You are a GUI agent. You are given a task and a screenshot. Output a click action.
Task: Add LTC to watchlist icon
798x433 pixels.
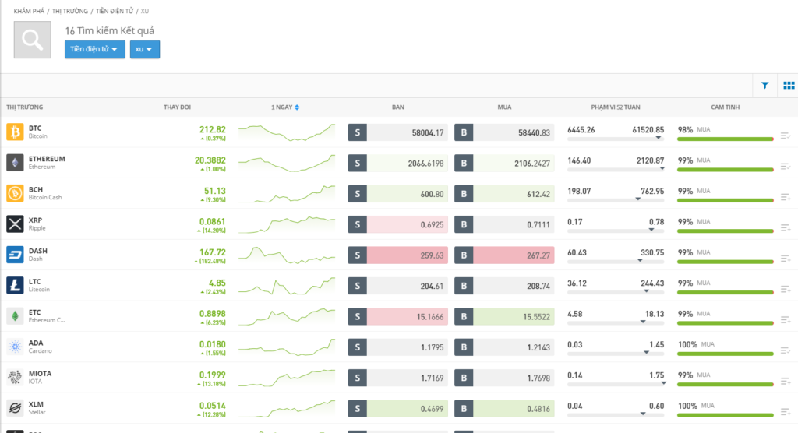pos(786,289)
